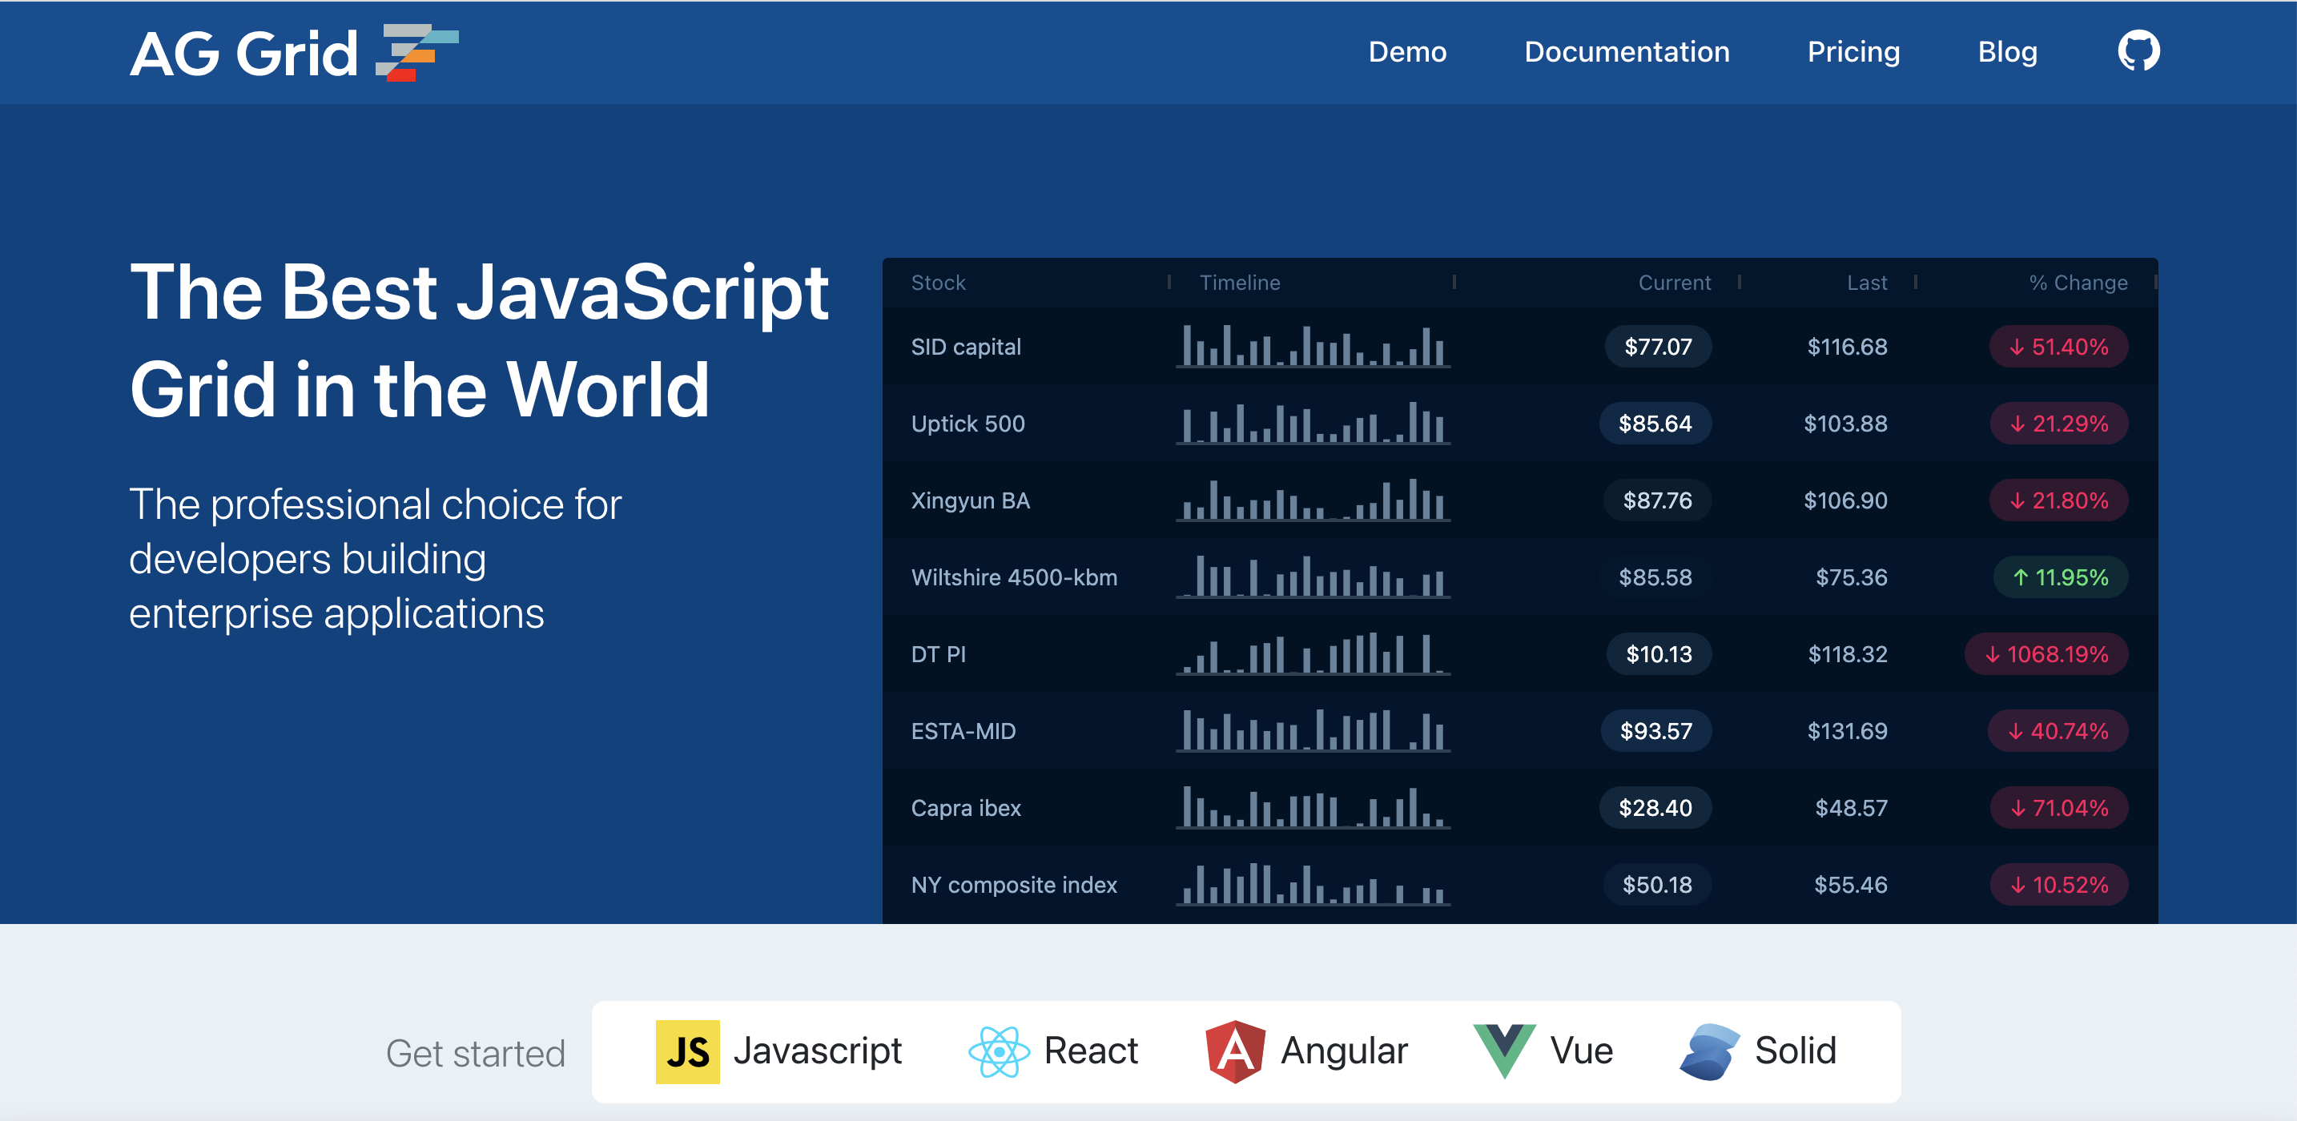
Task: Select the Capra ibex stock name
Action: click(966, 808)
